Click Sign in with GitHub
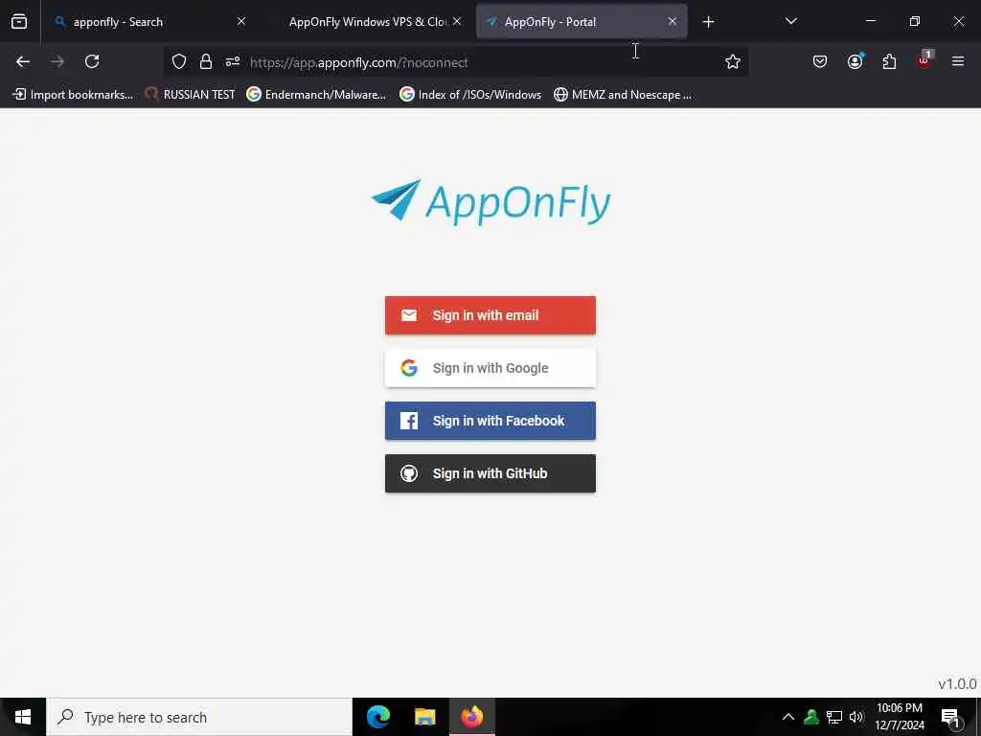Screen dimensions: 981x736 [490, 473]
